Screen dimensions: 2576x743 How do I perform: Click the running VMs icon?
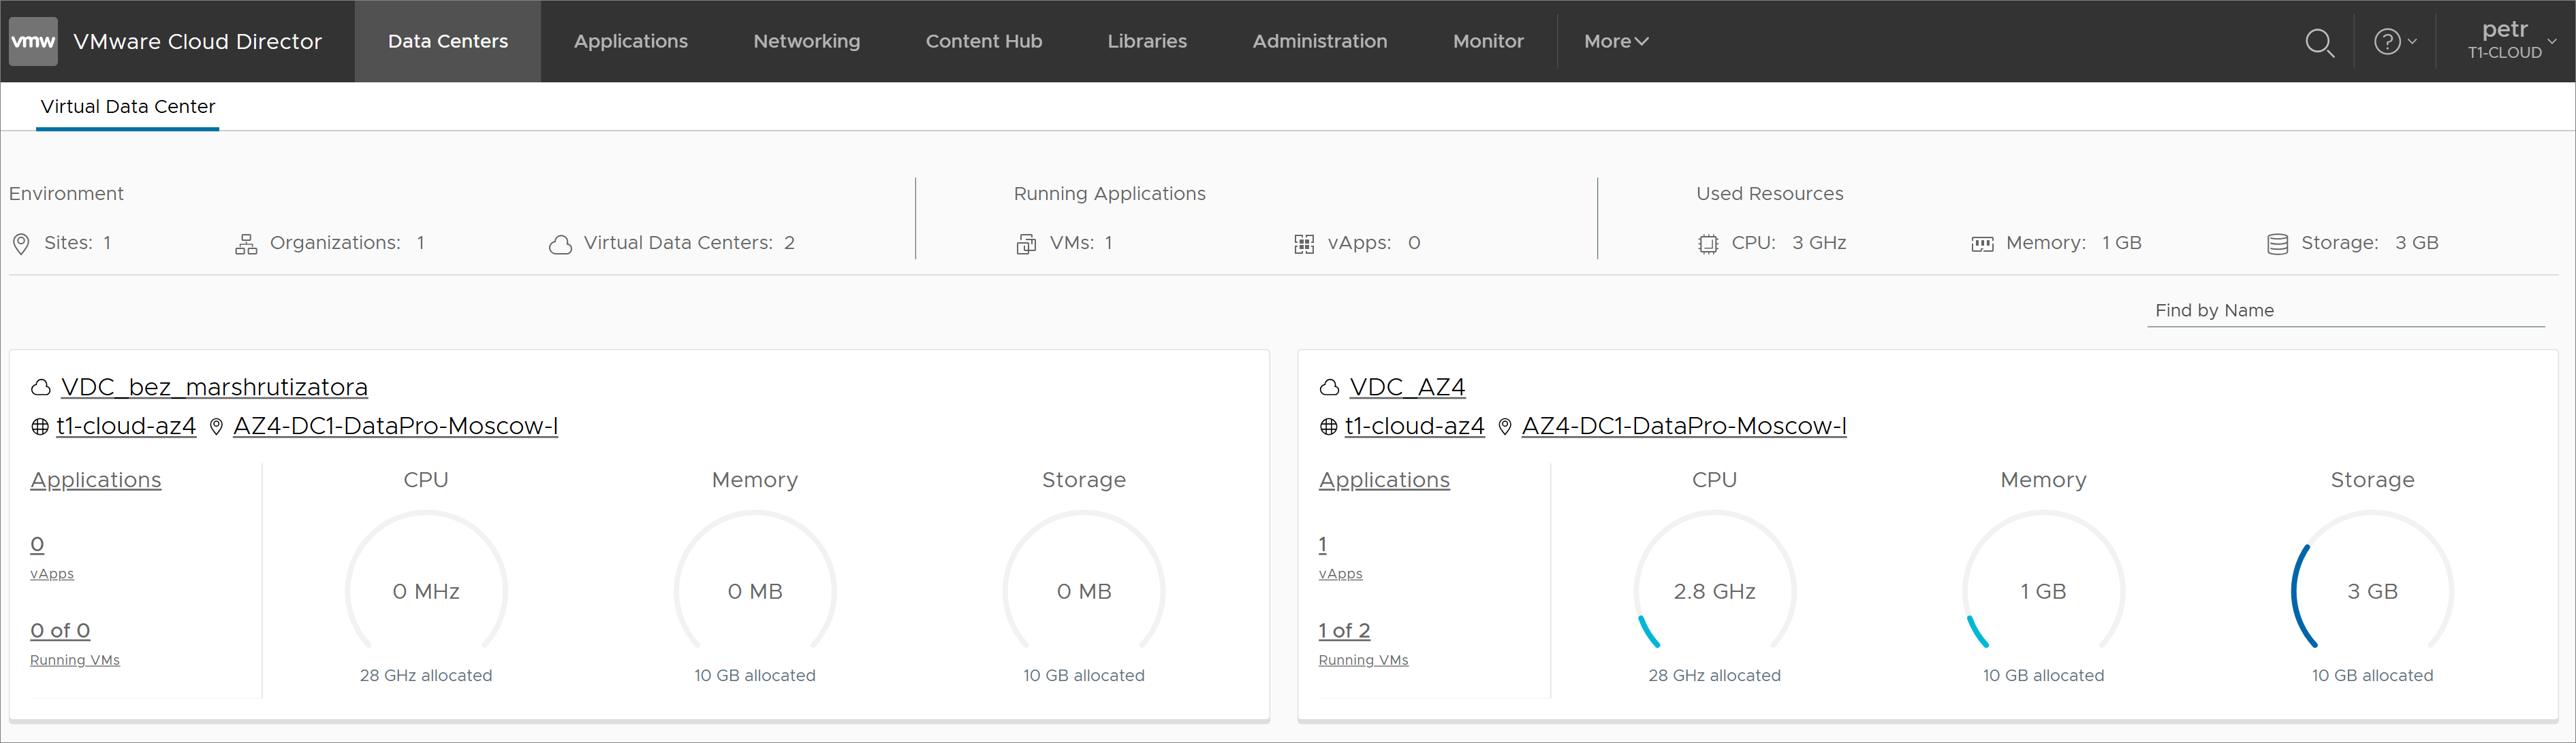point(1026,245)
